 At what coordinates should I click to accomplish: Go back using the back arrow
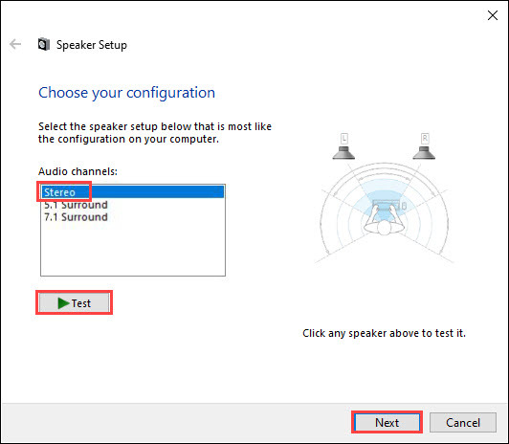tap(15, 44)
